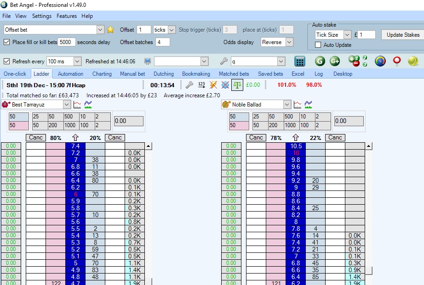
Task: Click the 5000 seconds delay field
Action: pos(67,42)
